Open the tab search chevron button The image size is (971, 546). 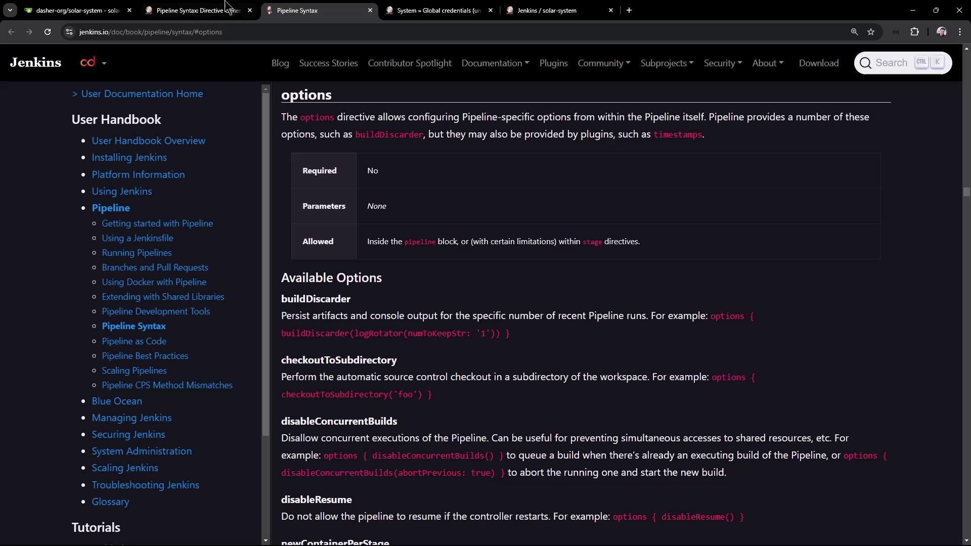pos(10,10)
